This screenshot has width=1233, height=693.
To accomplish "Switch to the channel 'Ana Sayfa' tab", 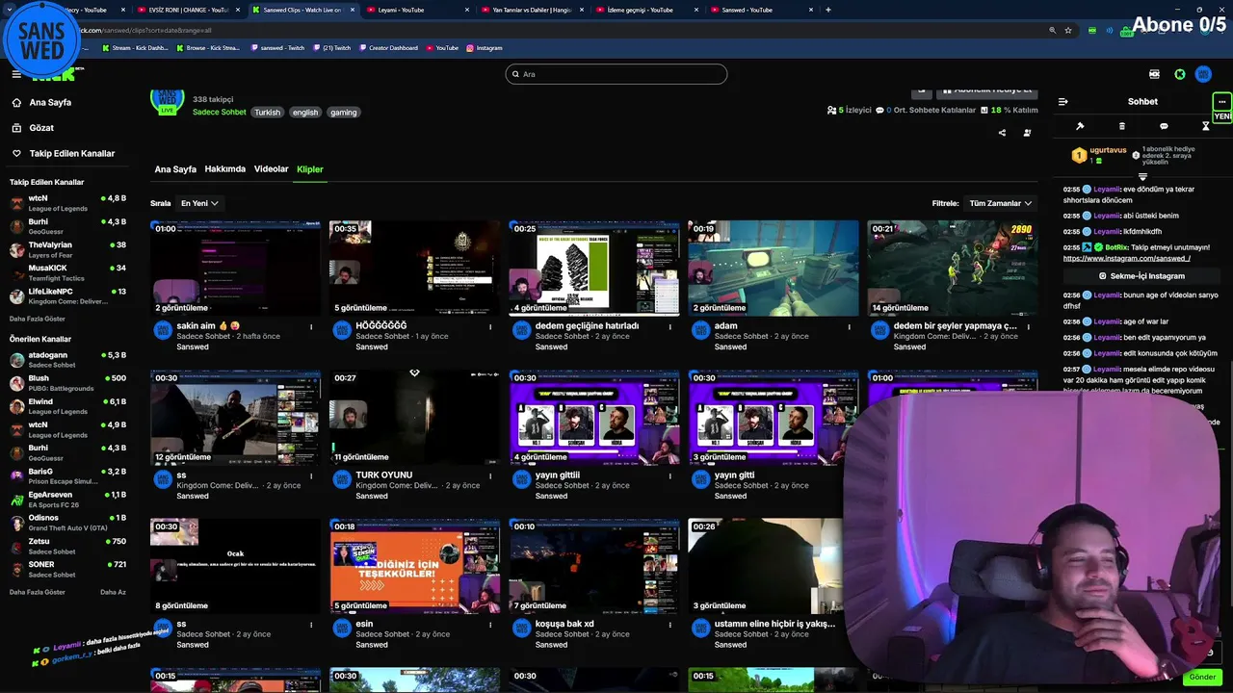I will tap(175, 169).
